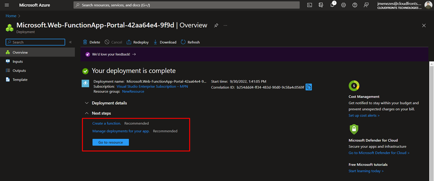Image resolution: width=434 pixels, height=181 pixels.
Task: Open the feedback icon in header
Action: (366, 5)
